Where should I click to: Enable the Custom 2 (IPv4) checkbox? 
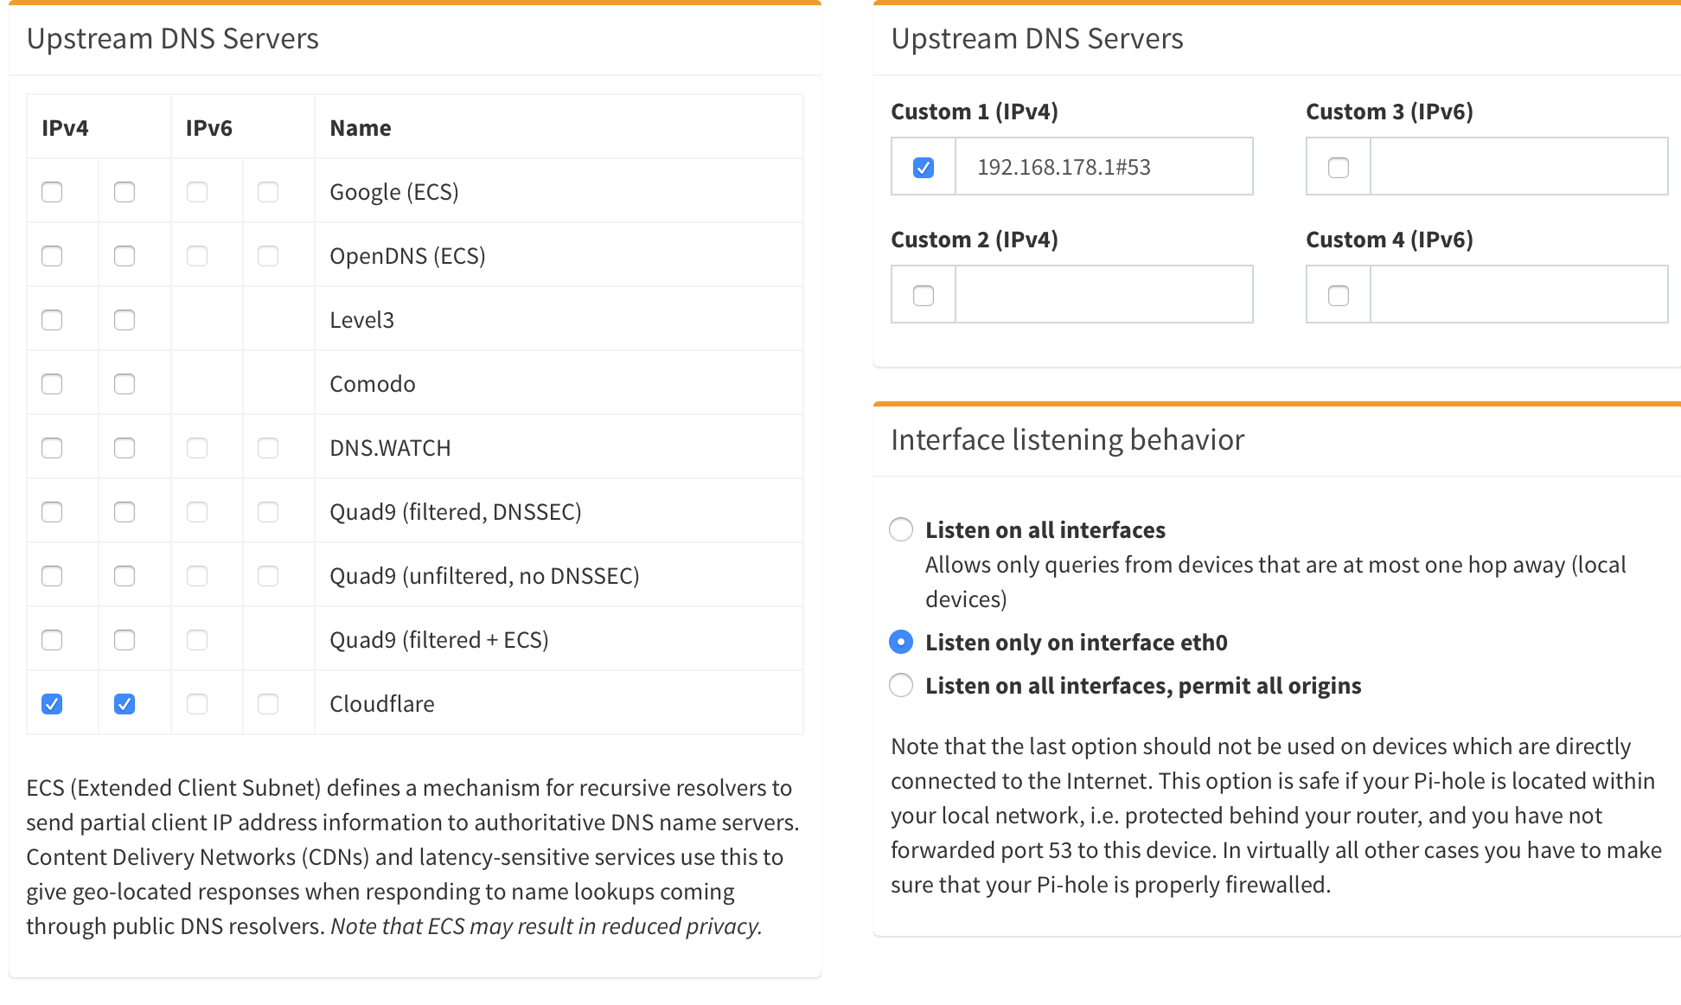coord(924,295)
